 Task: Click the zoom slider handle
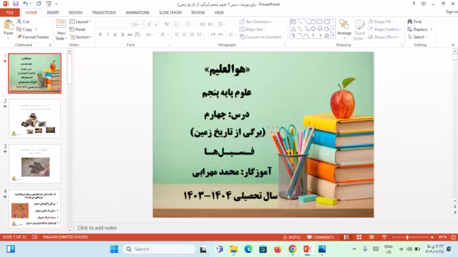(x=407, y=237)
